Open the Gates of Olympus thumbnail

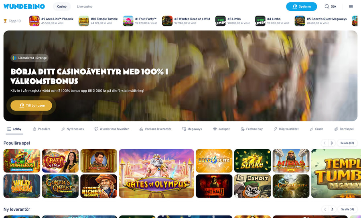(156, 173)
